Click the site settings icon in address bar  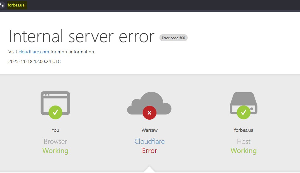click(2, 5)
